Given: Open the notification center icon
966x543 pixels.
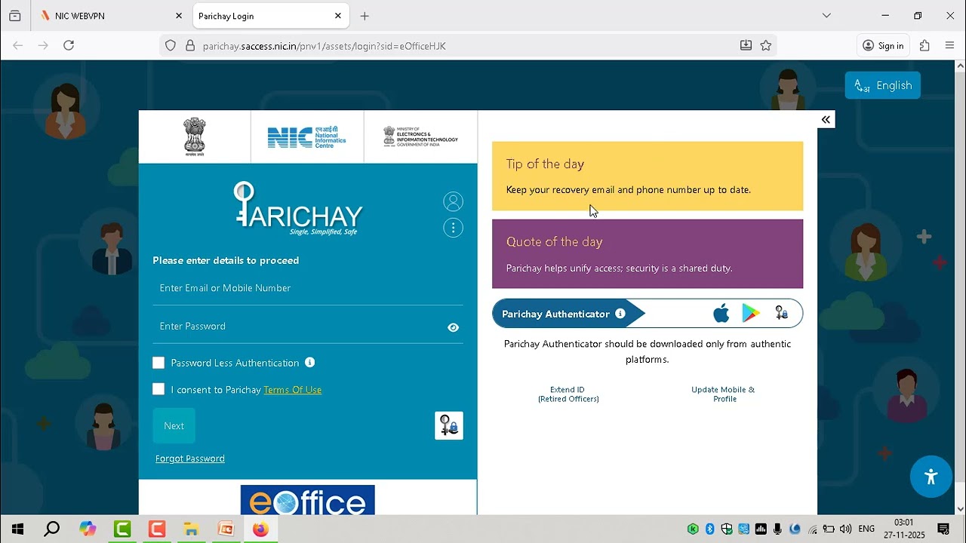Looking at the screenshot, I should coord(943,529).
